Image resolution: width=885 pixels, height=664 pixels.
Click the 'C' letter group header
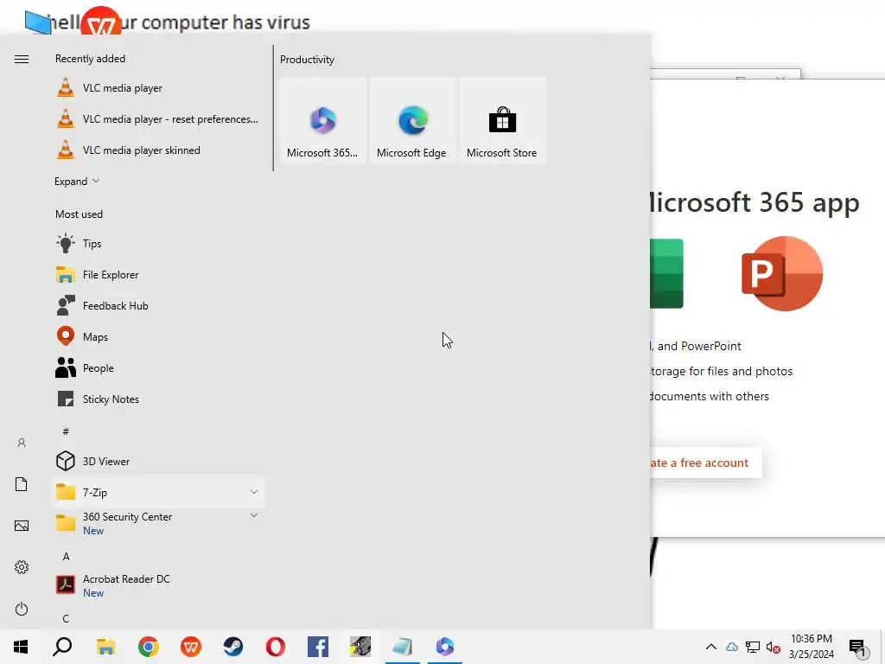coord(66,619)
